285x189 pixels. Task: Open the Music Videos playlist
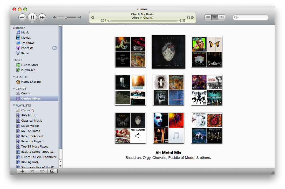[35, 126]
